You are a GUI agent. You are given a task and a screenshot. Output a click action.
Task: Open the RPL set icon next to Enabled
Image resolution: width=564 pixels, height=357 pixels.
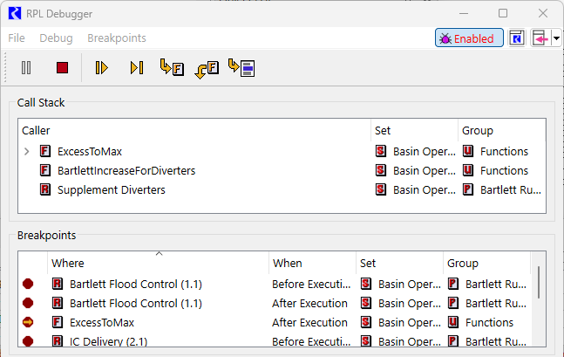[x=517, y=38]
